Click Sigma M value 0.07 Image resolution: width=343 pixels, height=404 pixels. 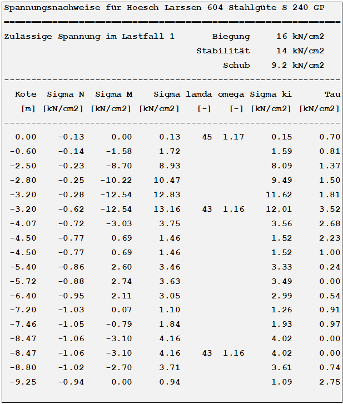click(121, 310)
